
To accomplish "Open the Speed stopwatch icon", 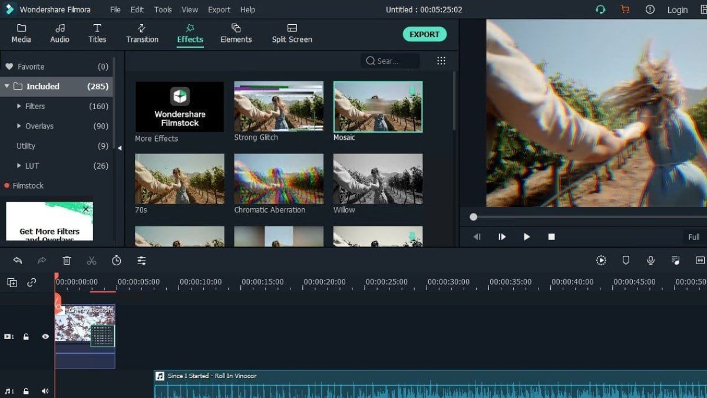I will point(117,261).
